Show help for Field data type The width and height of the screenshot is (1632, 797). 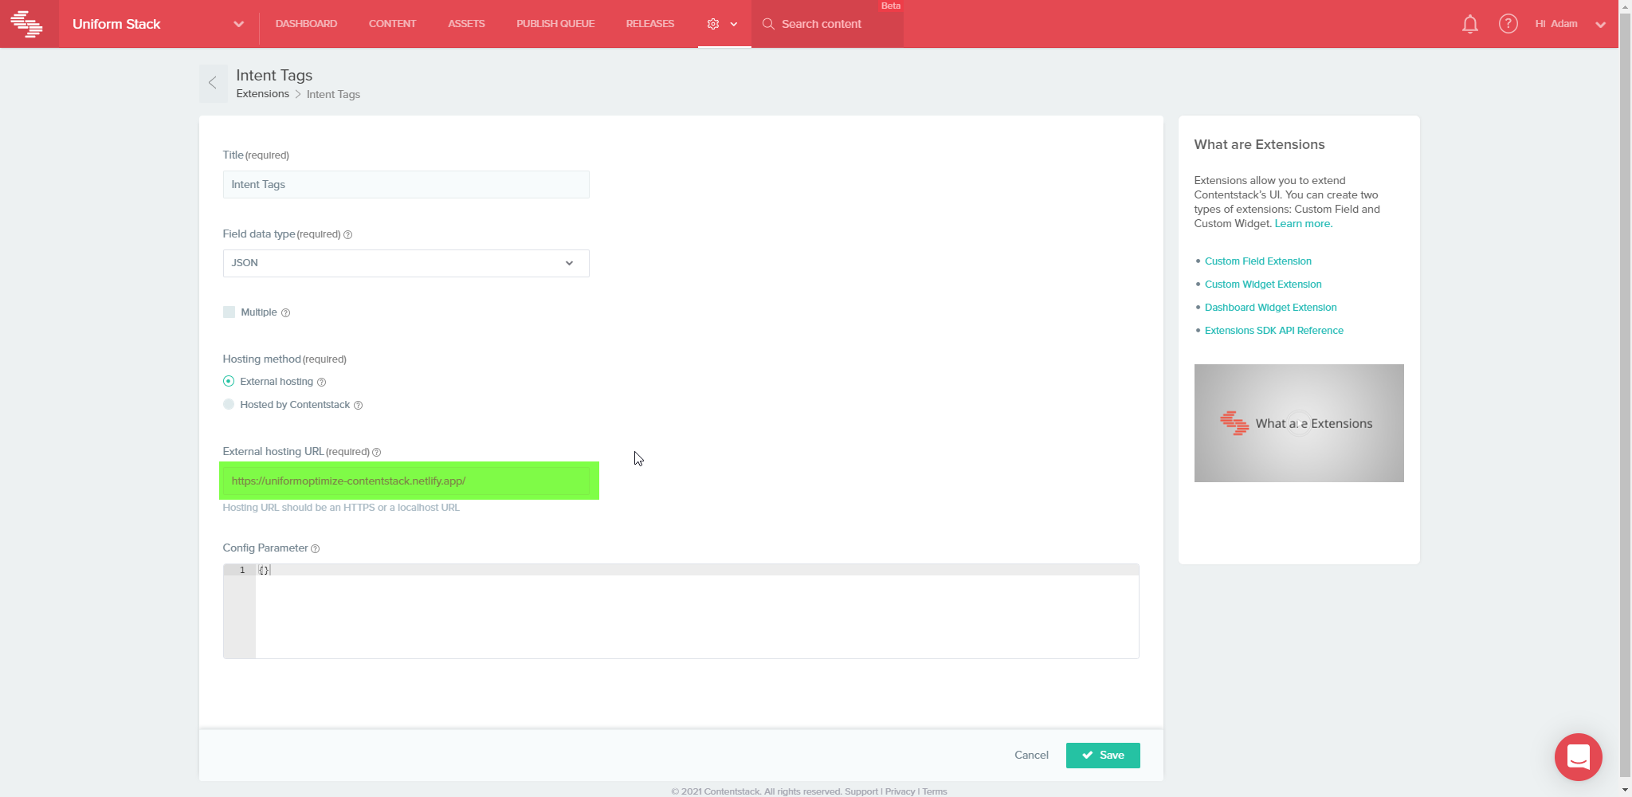(347, 234)
